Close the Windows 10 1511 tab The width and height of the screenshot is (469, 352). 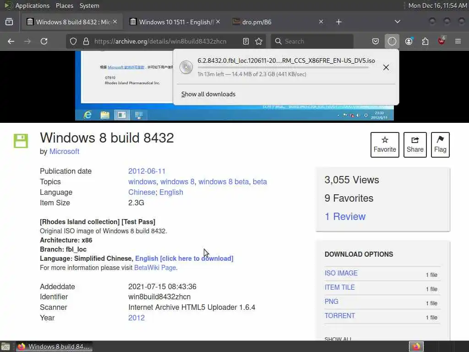[218, 22]
